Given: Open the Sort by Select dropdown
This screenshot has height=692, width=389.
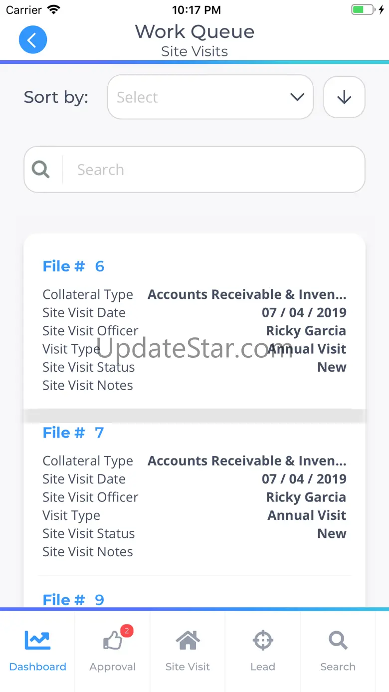Looking at the screenshot, I should (210, 97).
